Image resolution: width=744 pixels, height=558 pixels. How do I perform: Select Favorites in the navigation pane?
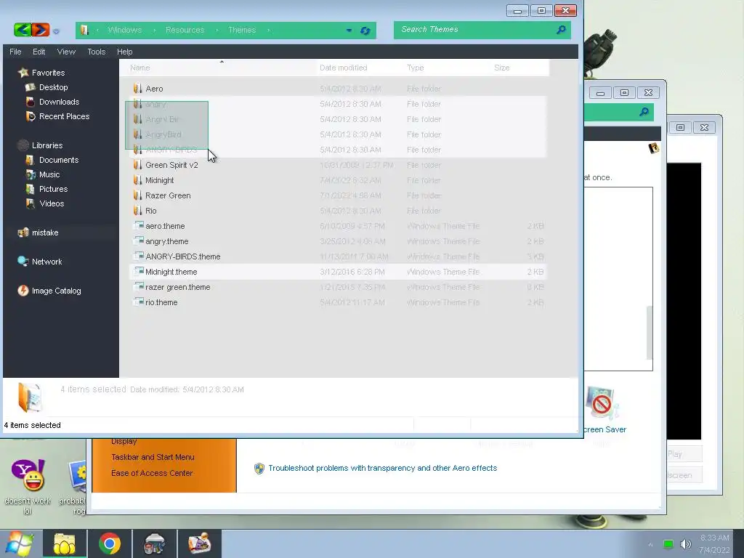tap(48, 73)
